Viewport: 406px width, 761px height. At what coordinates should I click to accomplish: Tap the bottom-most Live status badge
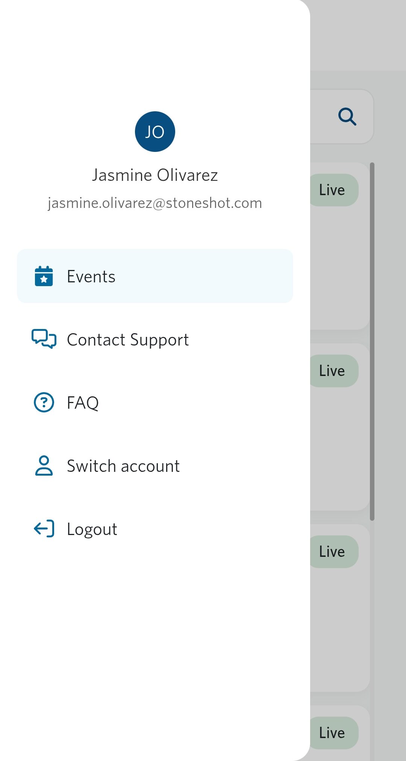333,733
